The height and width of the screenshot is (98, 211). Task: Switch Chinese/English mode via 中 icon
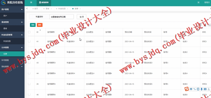(191, 89)
